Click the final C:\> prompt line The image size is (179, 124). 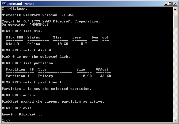(6, 121)
